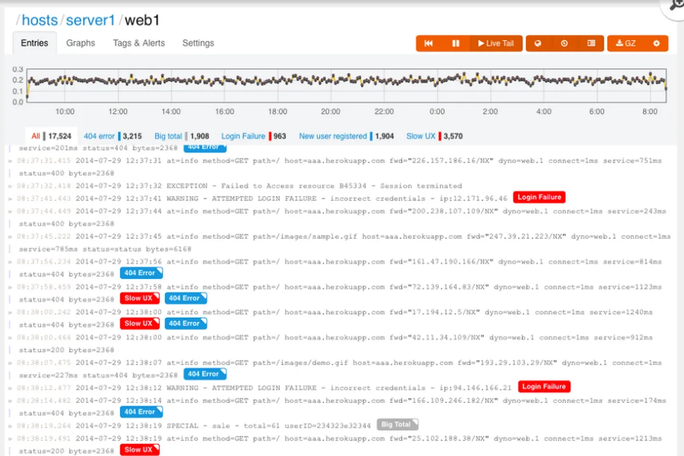The image size is (684, 456).
Task: Click Login Failure tag for ip:94.146.166.21
Action: point(544,386)
